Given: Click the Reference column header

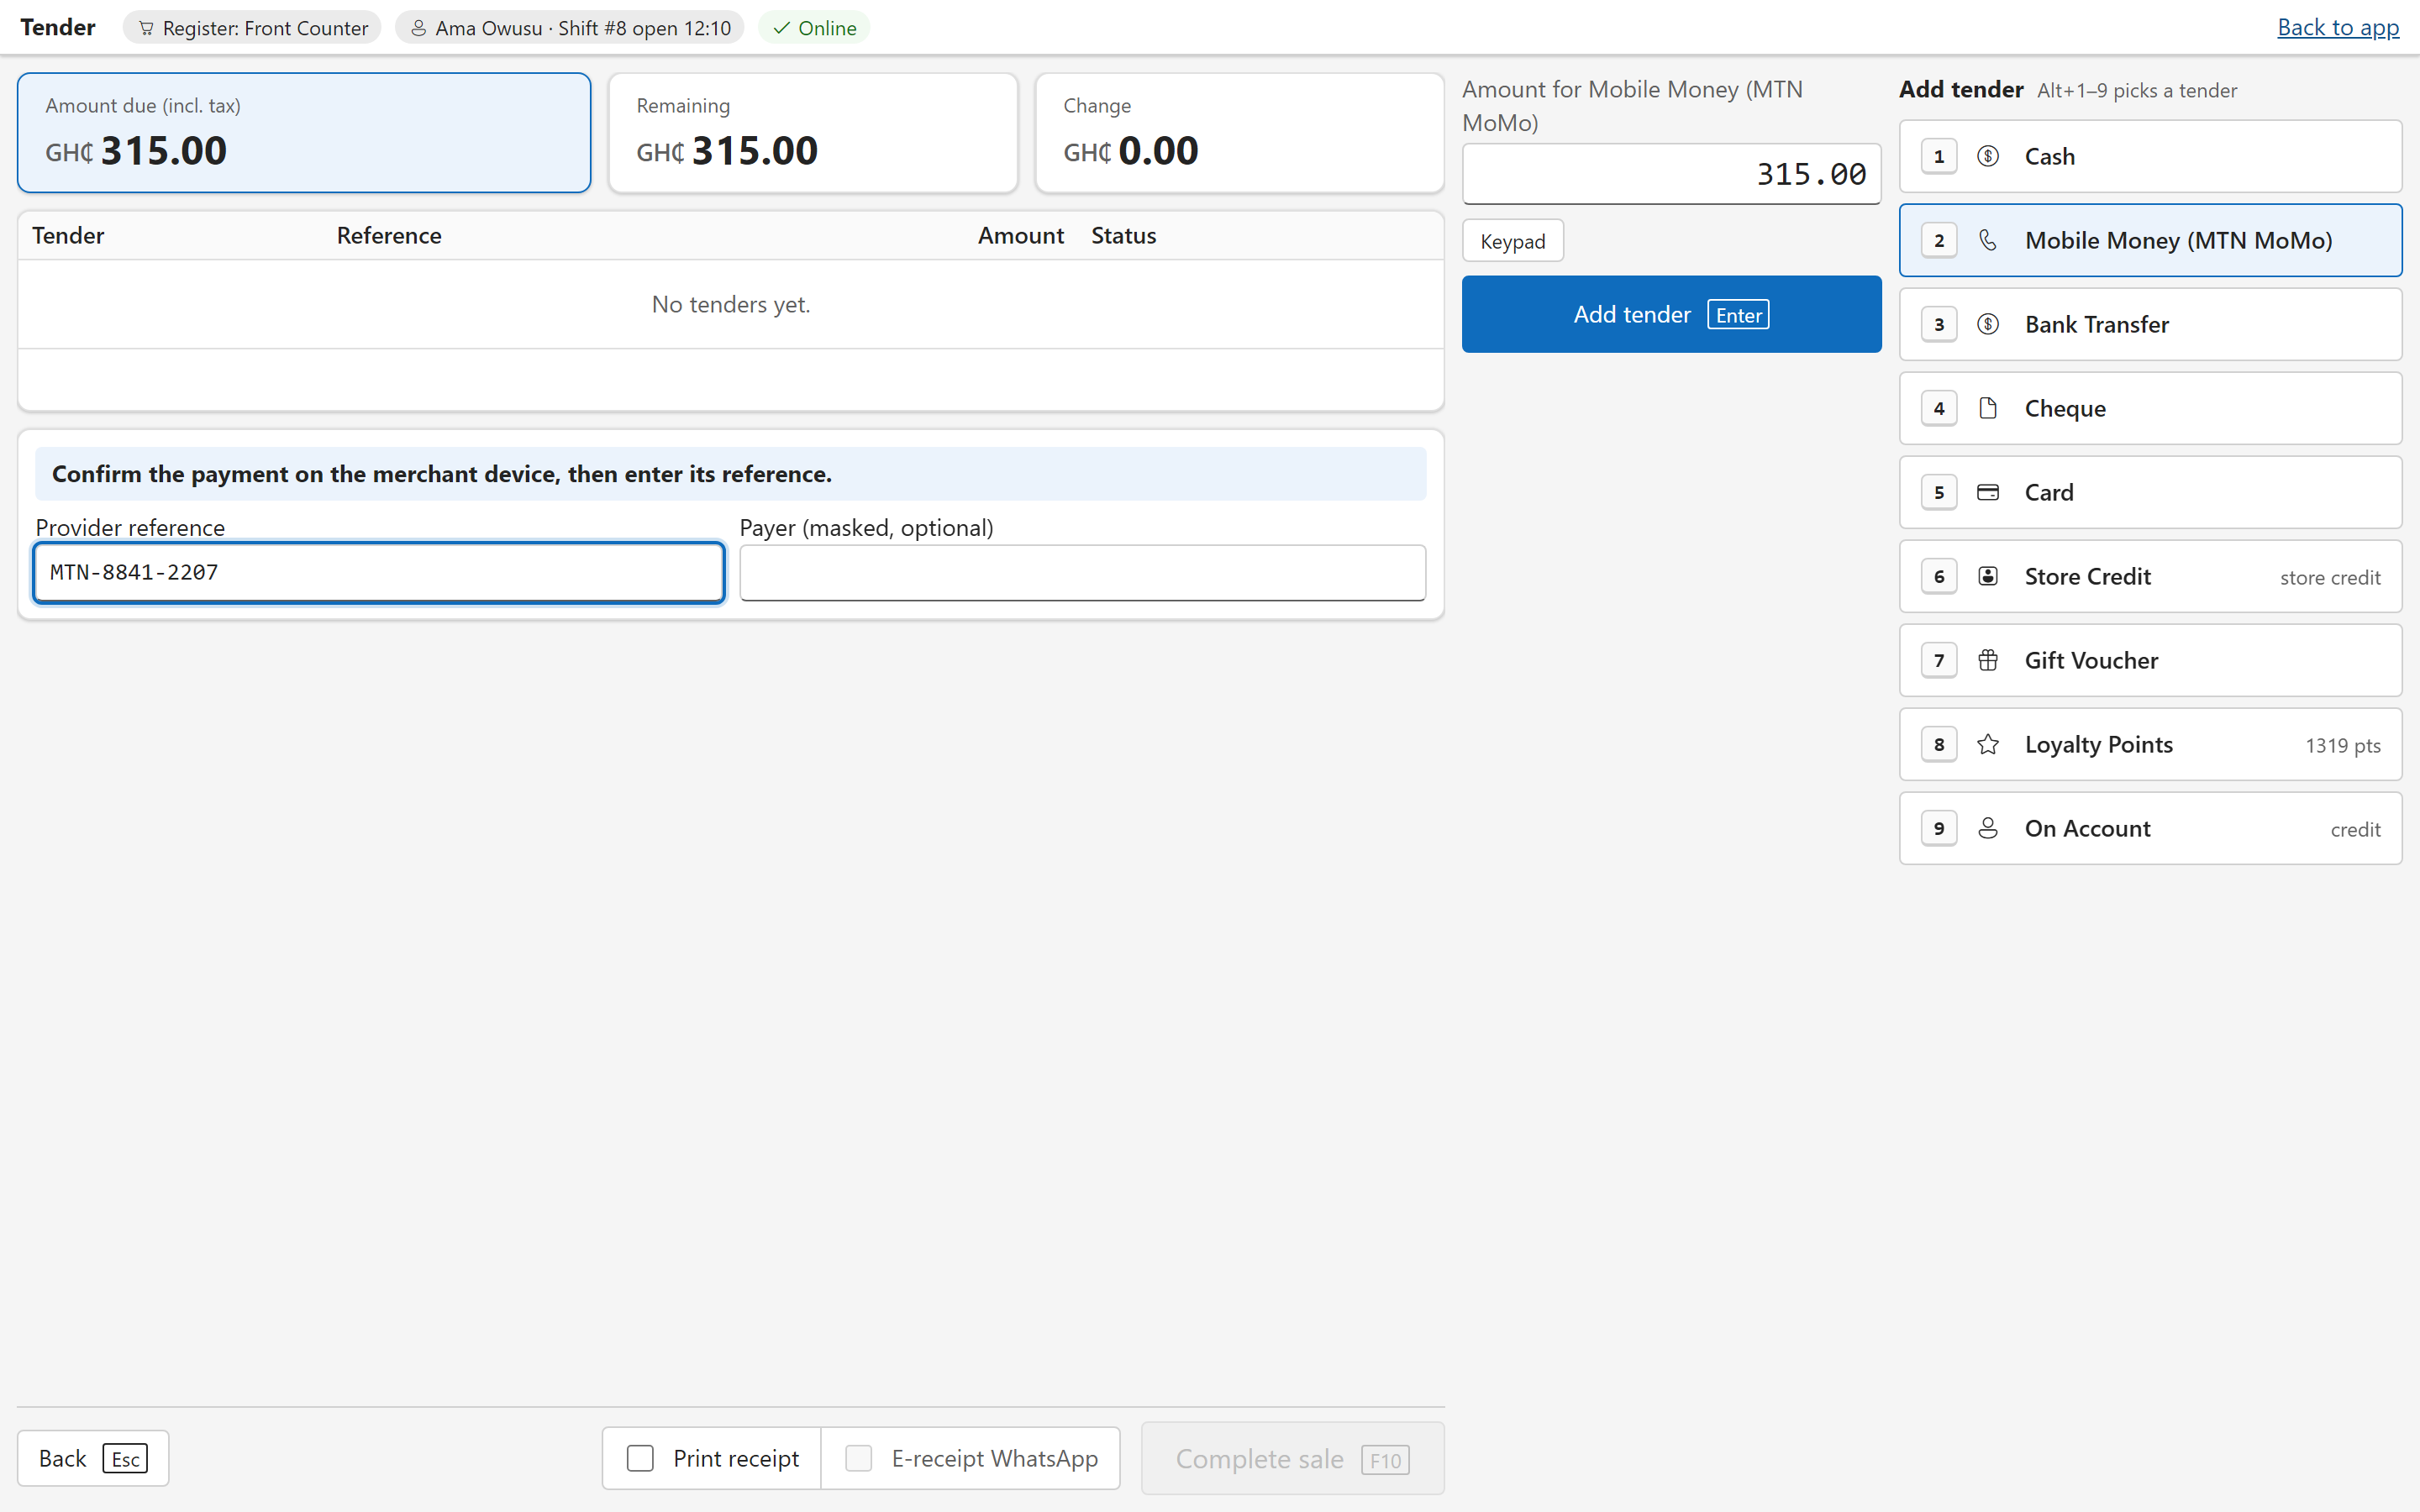Looking at the screenshot, I should 389,235.
